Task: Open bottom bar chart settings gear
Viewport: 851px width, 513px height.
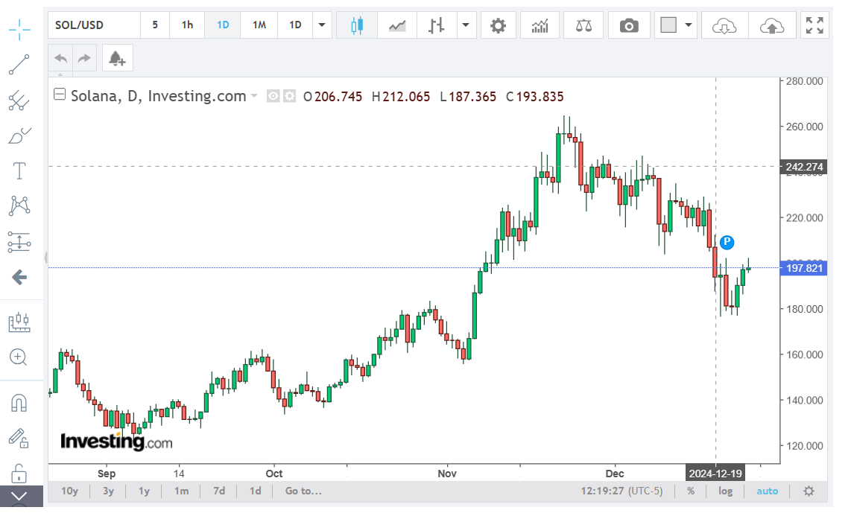Action: (809, 491)
